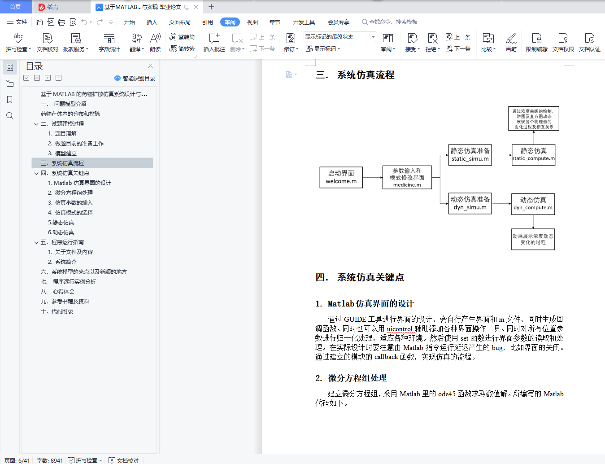Switch to the 开始 ribbon tab
This screenshot has height=464, width=605.
pos(130,22)
